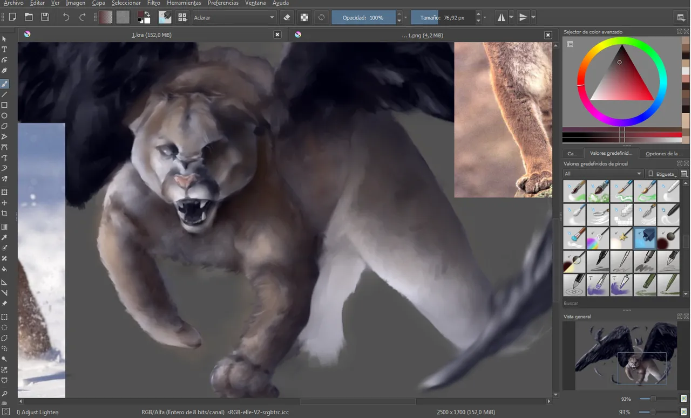Open the Etiqueta tag dropdown

[662, 174]
